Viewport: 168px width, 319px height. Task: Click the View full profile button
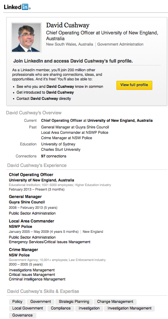coord(134,85)
